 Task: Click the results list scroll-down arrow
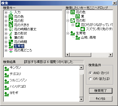pyautogui.click(x=81, y=99)
